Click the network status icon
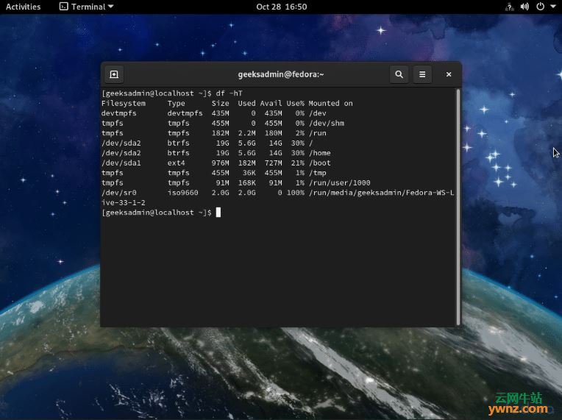Screen dimensions: 562x420 [x=509, y=7]
